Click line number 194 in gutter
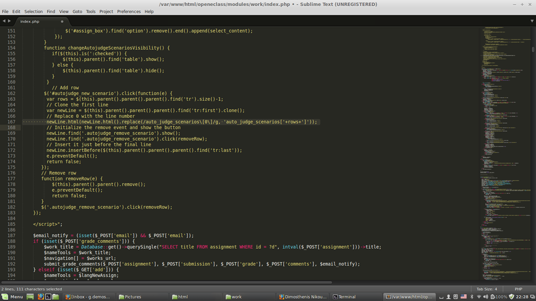 [x=12, y=275]
